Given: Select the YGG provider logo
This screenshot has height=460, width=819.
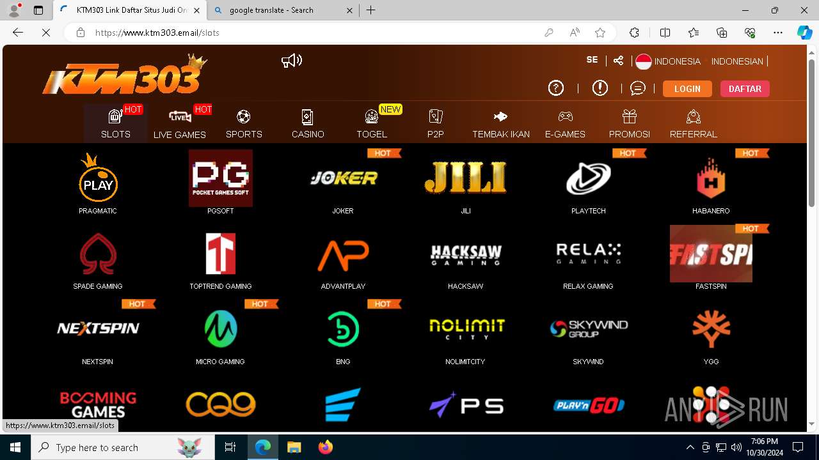Looking at the screenshot, I should (711, 329).
